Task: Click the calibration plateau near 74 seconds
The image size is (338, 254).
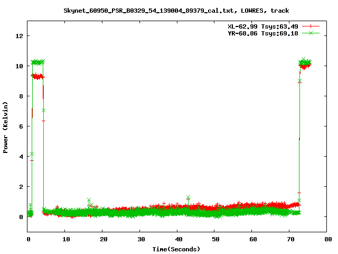Action: 305,63
